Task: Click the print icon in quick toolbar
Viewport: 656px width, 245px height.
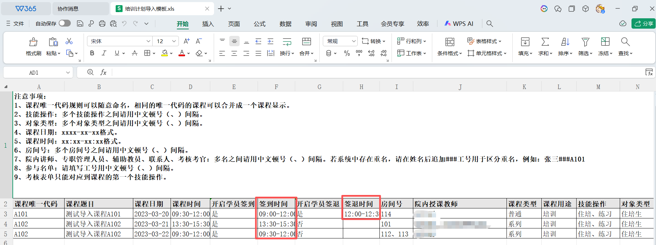Action: tap(102, 23)
